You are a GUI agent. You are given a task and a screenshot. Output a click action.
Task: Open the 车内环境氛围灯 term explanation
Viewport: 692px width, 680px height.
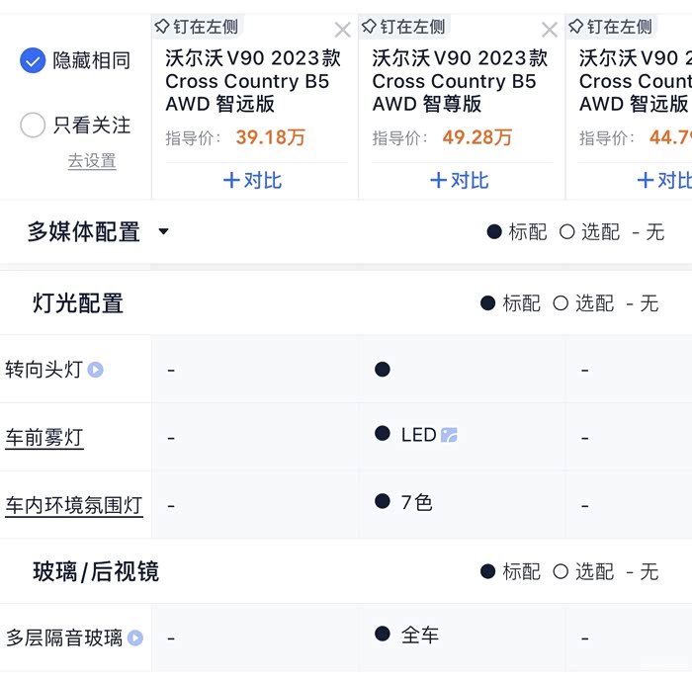[x=74, y=505]
